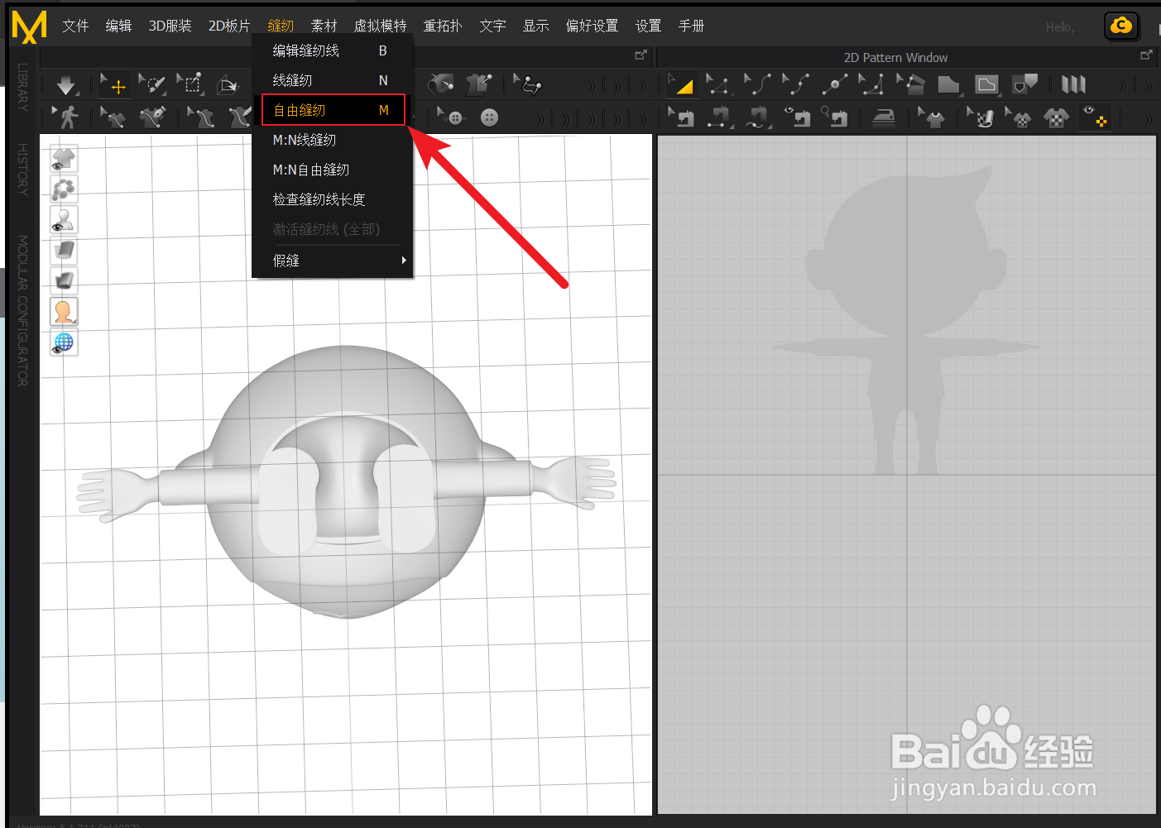Toggle the dark garment render style icon

(64, 281)
